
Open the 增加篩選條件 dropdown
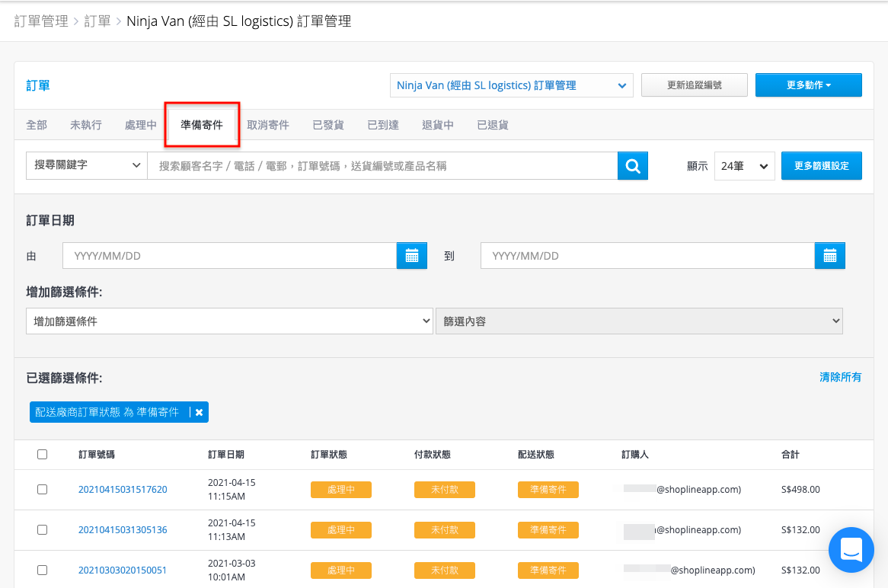229,321
